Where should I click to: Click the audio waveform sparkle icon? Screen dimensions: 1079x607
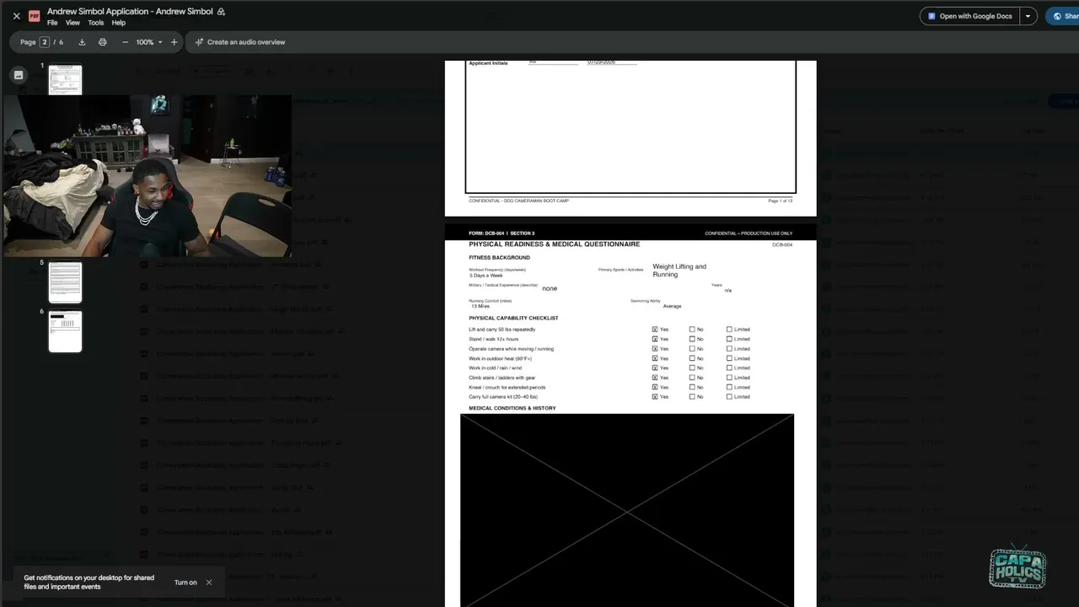click(x=199, y=42)
